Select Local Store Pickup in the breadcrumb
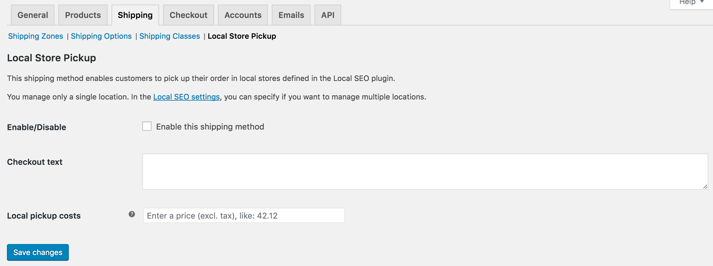The image size is (713, 266). pos(242,36)
